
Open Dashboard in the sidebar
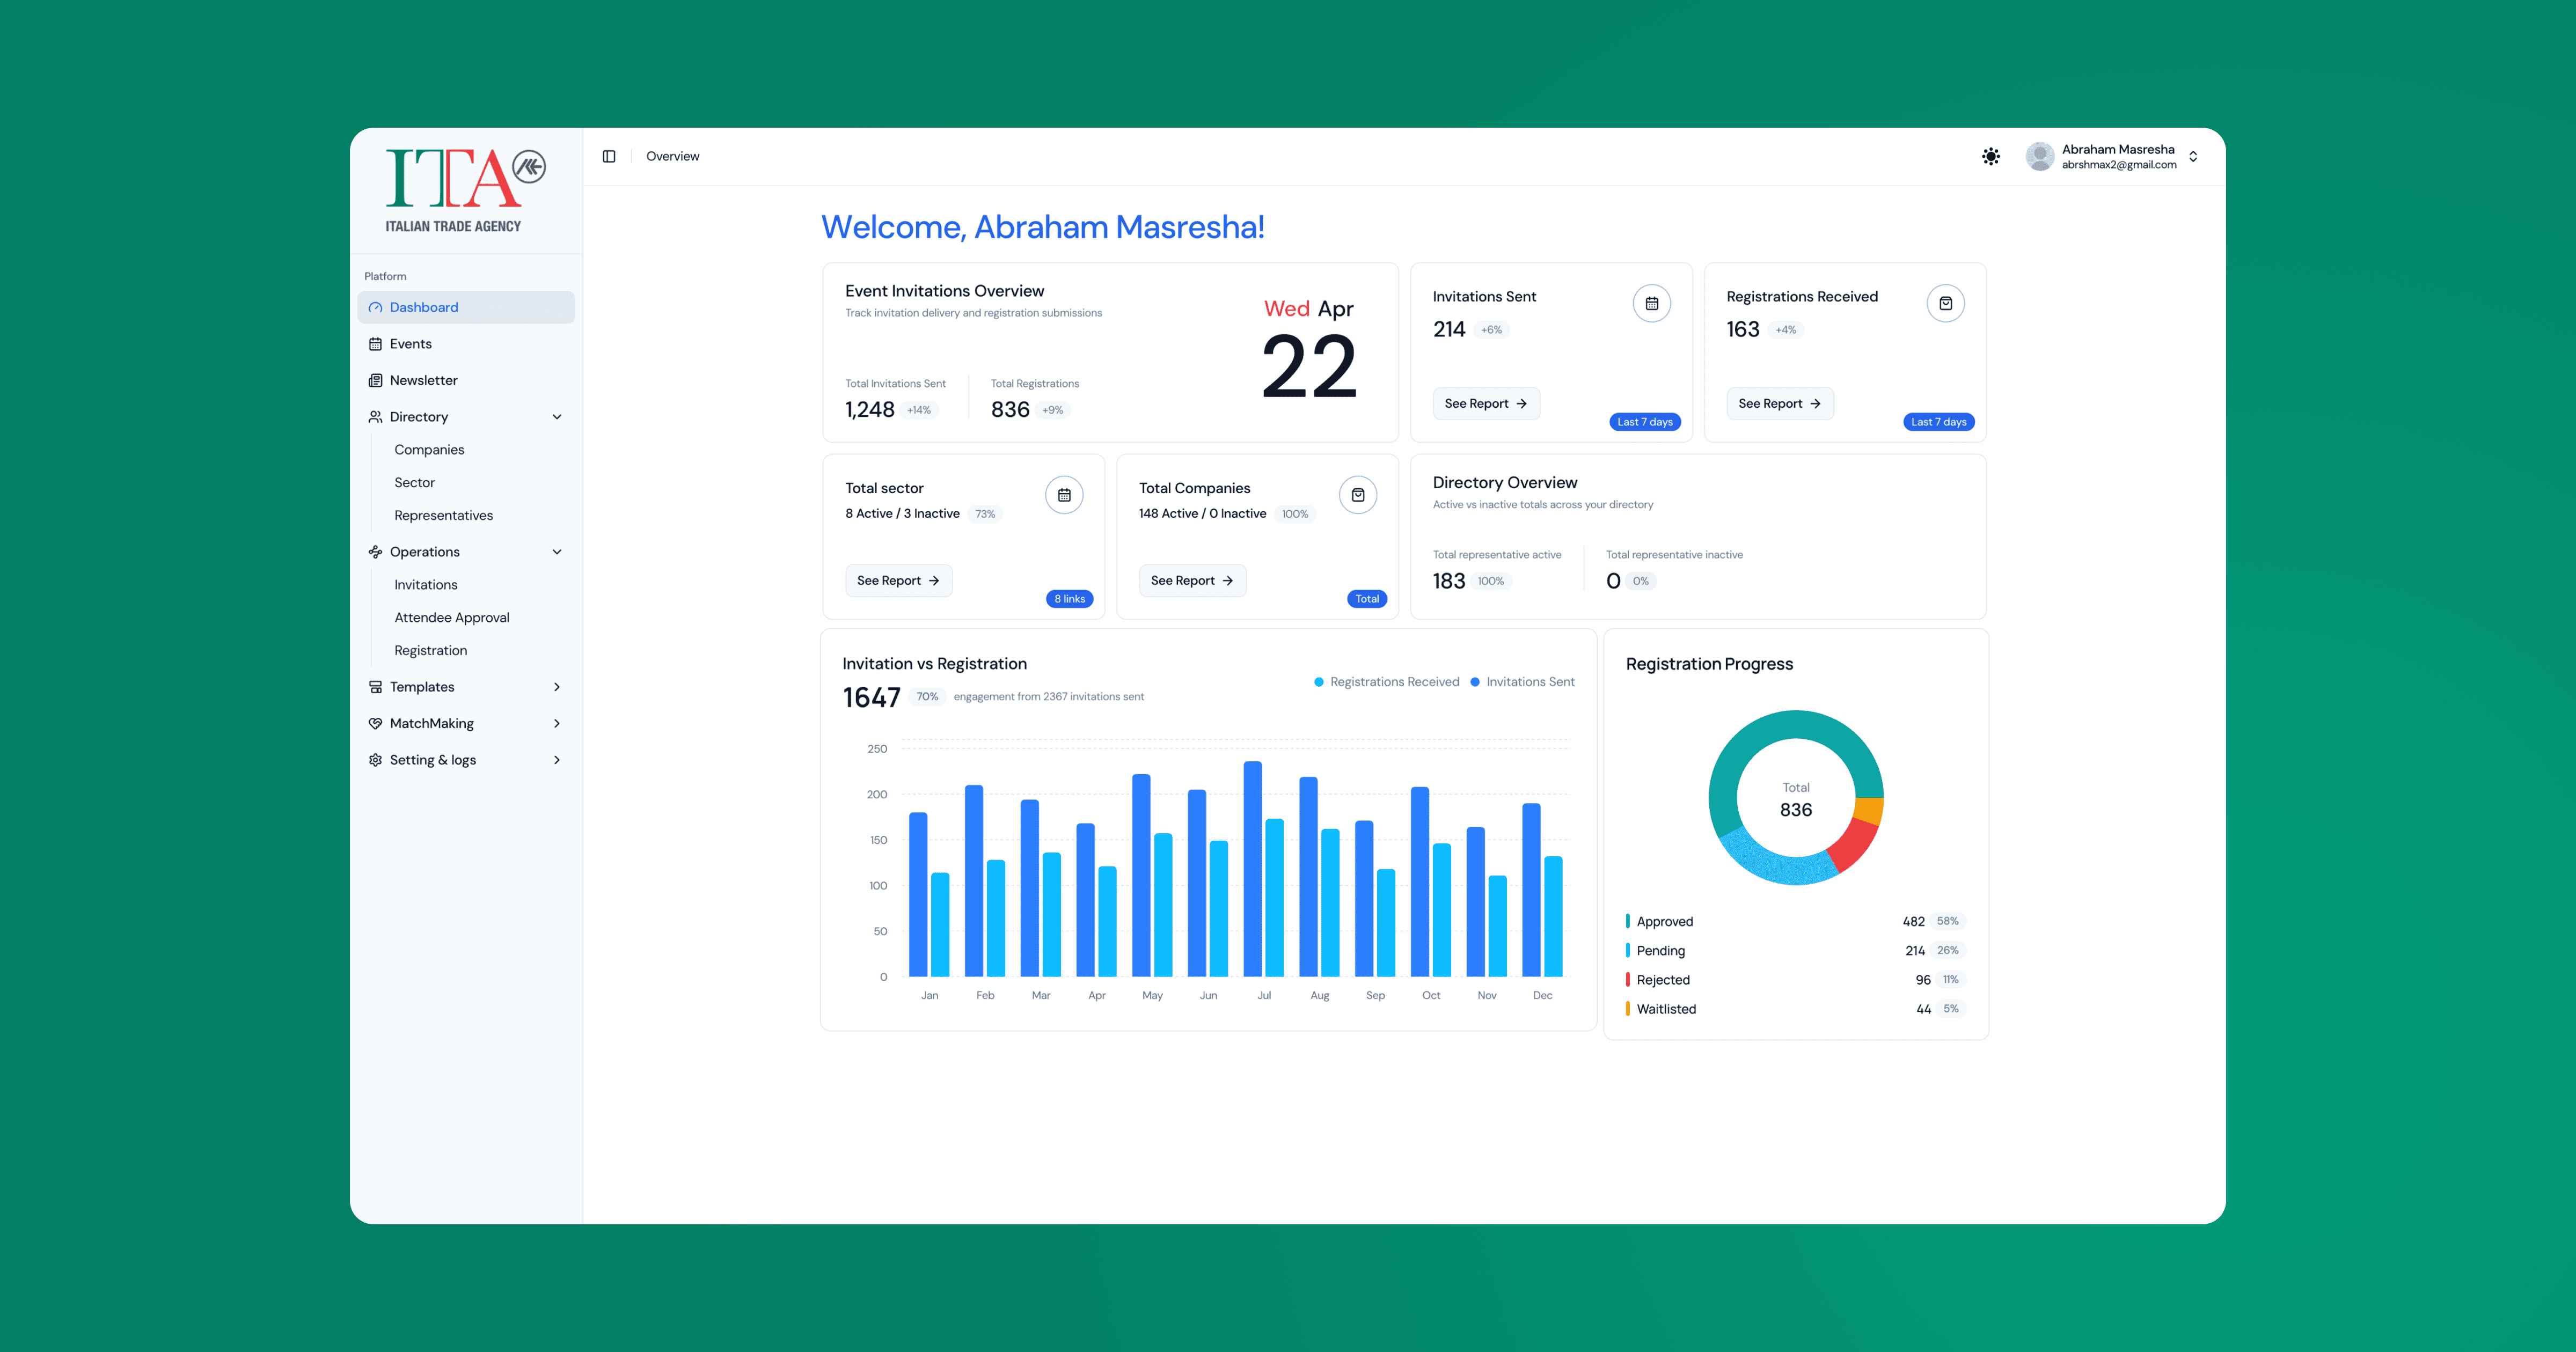coord(466,307)
